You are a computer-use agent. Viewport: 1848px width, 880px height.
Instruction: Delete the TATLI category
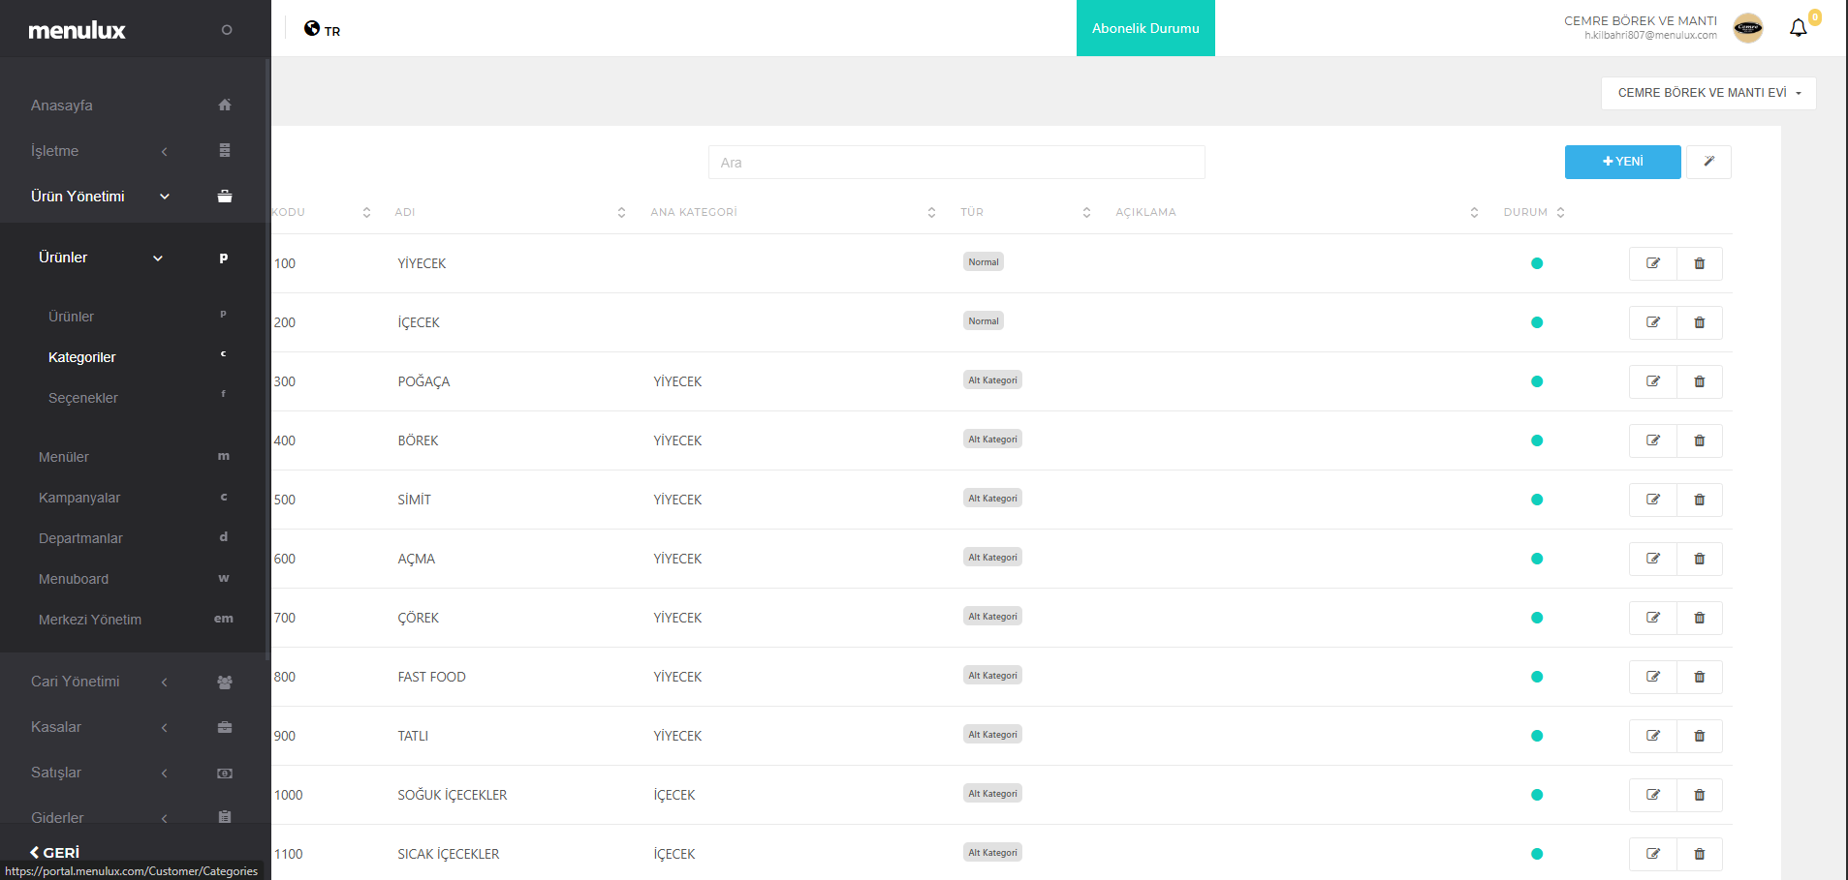[x=1699, y=736]
